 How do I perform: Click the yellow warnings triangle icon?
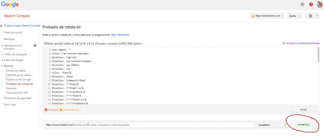tap(61, 110)
